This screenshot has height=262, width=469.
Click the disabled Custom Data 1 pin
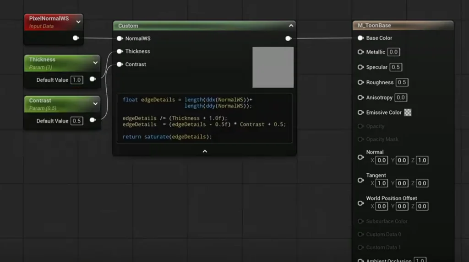pos(361,247)
